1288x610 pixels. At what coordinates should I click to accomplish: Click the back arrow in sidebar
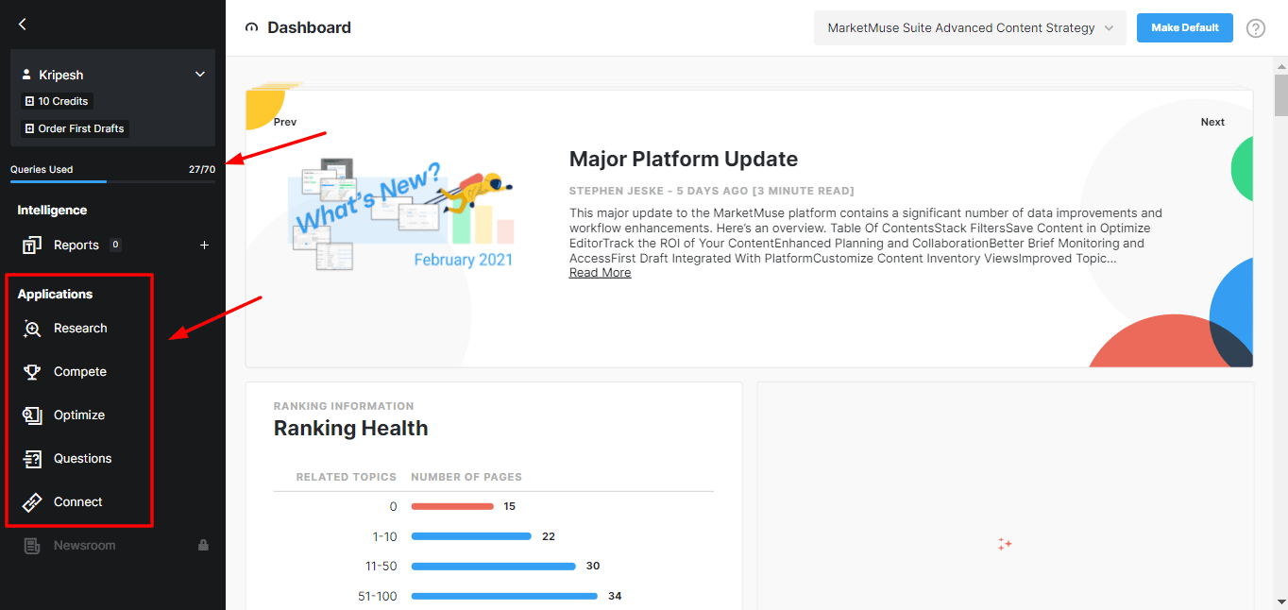(x=23, y=25)
